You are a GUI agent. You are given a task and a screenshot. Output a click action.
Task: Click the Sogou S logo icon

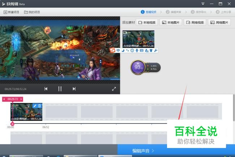click(x=112, y=50)
